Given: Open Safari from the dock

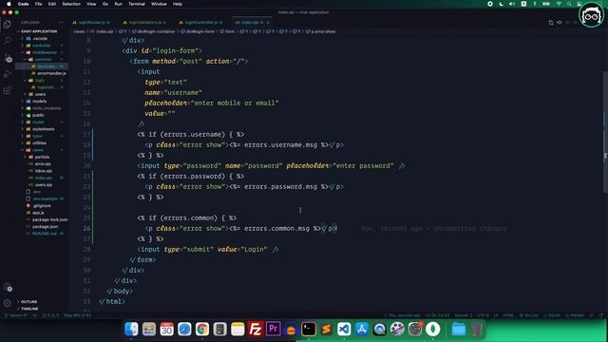Looking at the screenshot, I should click(x=184, y=330).
